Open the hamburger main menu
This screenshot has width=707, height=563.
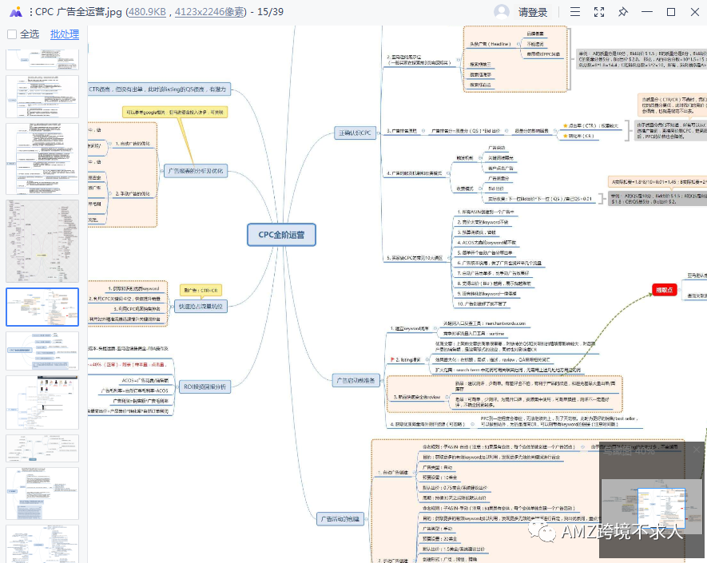point(575,12)
